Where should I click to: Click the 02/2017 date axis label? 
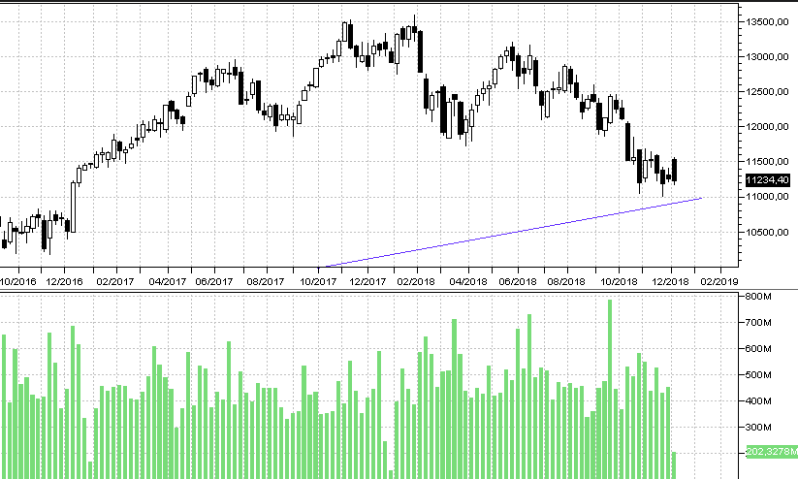(x=115, y=281)
